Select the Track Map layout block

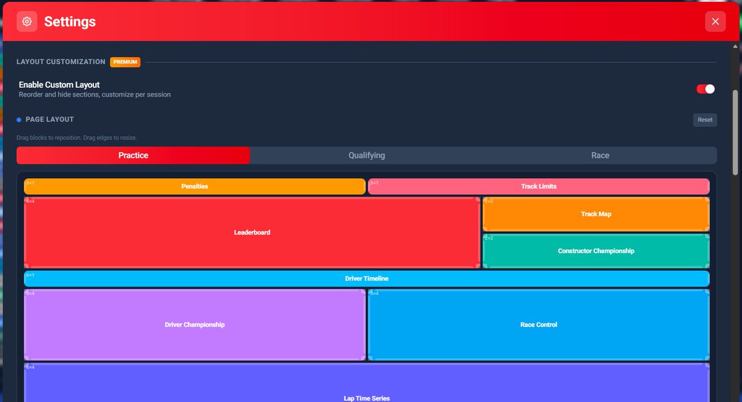pyautogui.click(x=596, y=214)
